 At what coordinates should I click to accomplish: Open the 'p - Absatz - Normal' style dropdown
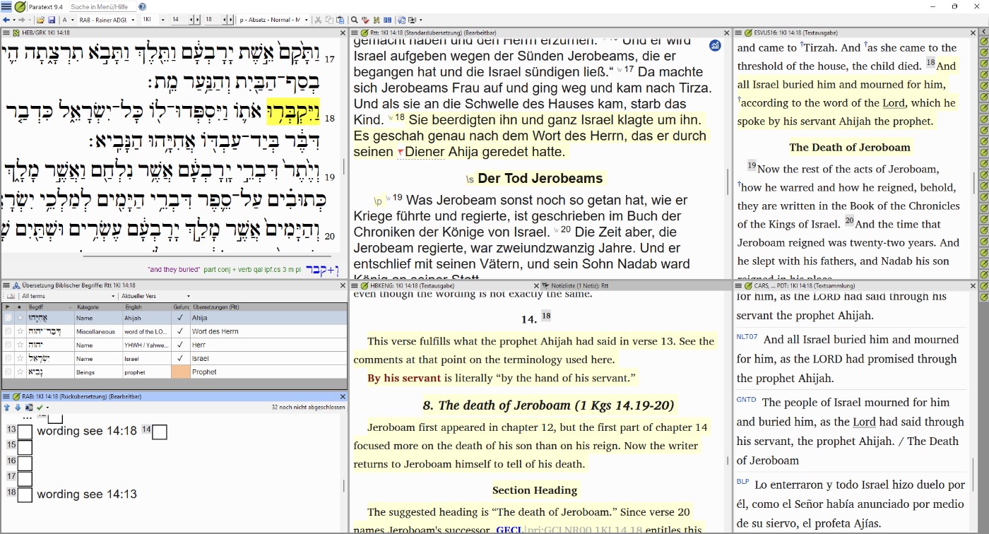click(306, 20)
